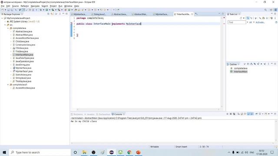This screenshot has width=278, height=156.
Task: Select the Java perspective icon
Action: (x=276, y=10)
